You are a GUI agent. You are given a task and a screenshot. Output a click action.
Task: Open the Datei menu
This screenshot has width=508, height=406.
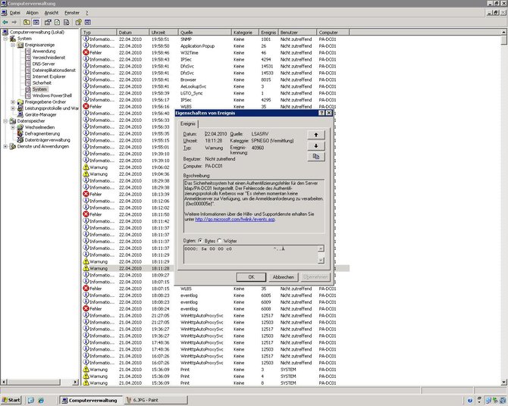(x=15, y=13)
